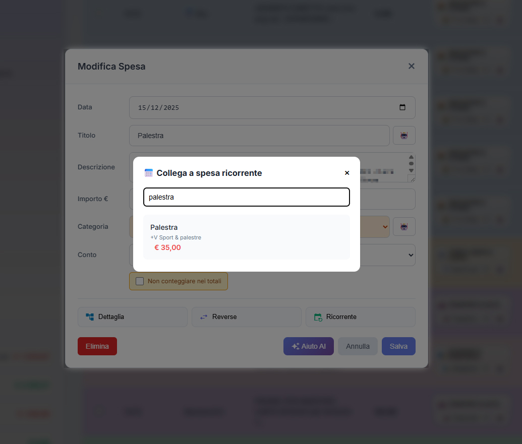Save changes with the Salva button
Image resolution: width=522 pixels, height=444 pixels.
pyautogui.click(x=398, y=346)
